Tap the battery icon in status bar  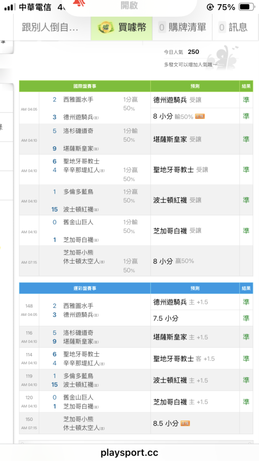tap(247, 7)
